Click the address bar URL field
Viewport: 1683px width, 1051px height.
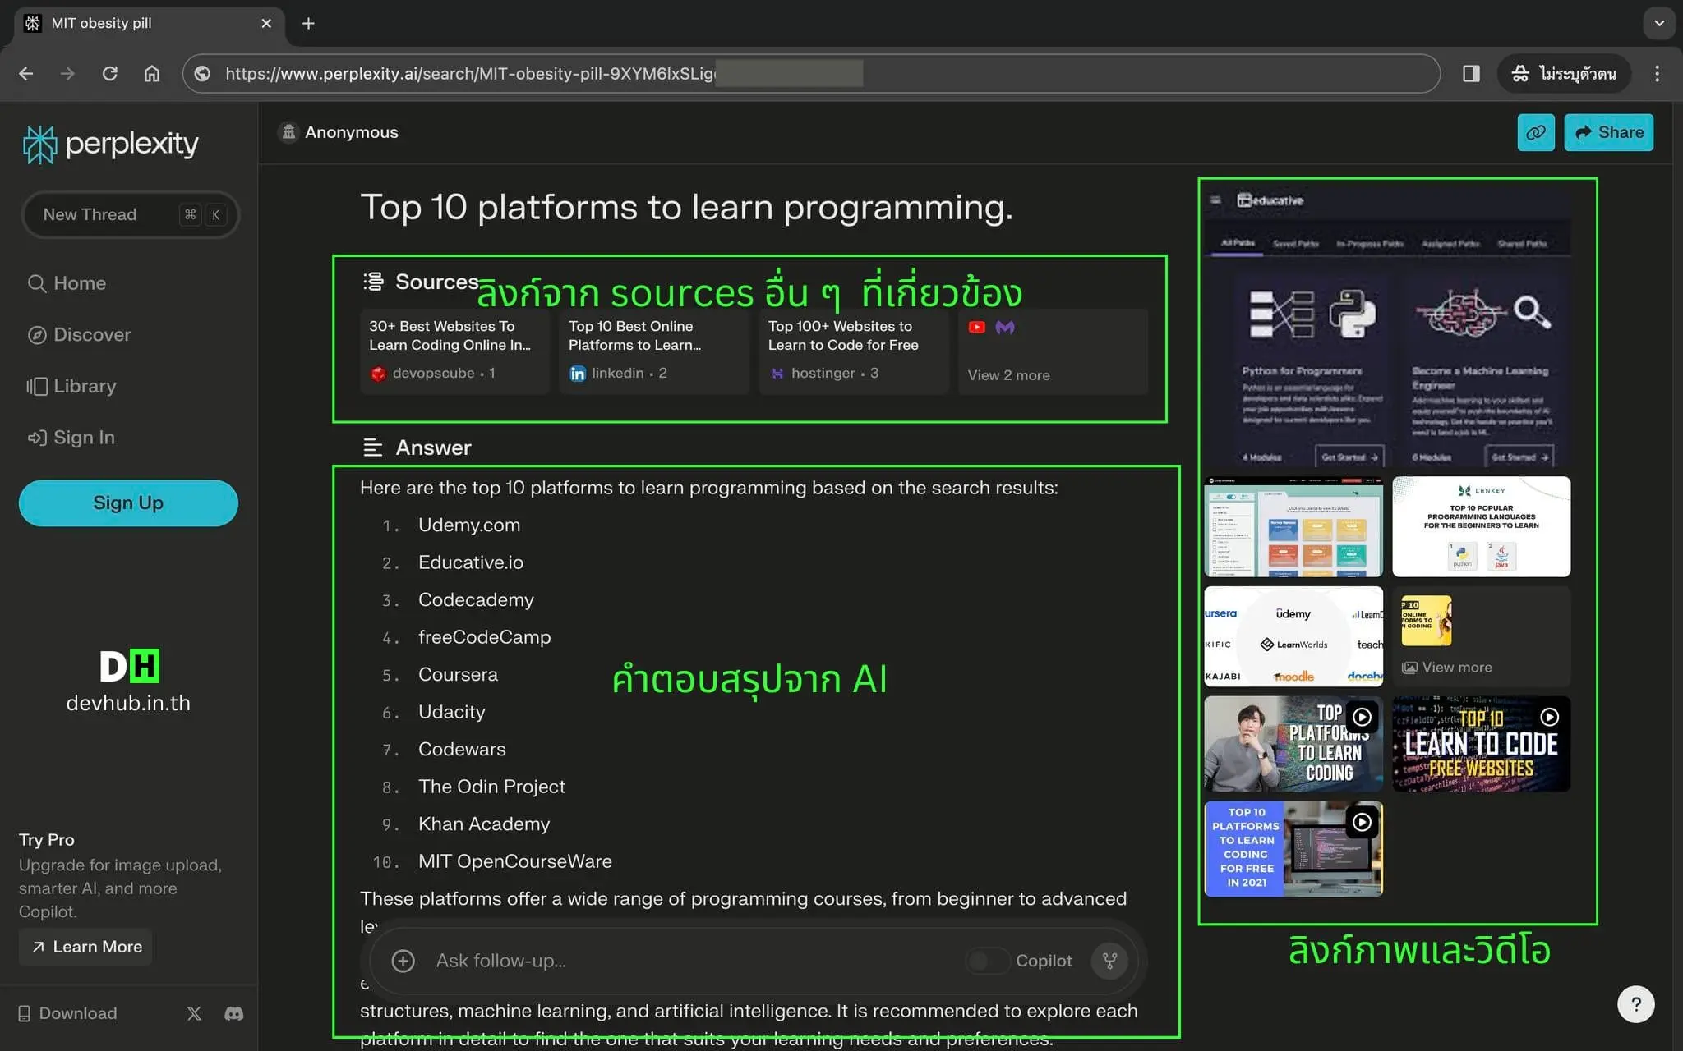[810, 74]
